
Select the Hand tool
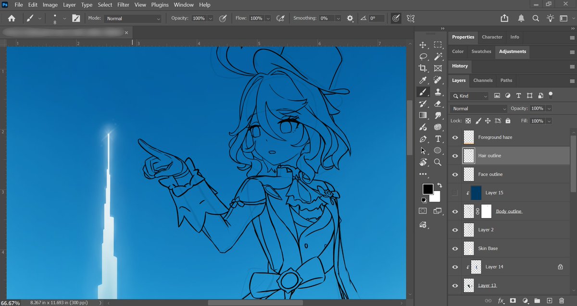(x=423, y=162)
